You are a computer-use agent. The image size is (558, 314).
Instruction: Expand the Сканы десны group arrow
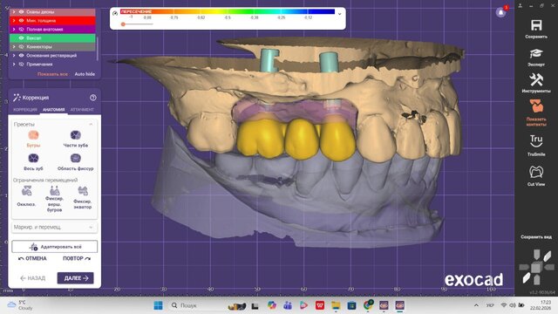point(14,11)
